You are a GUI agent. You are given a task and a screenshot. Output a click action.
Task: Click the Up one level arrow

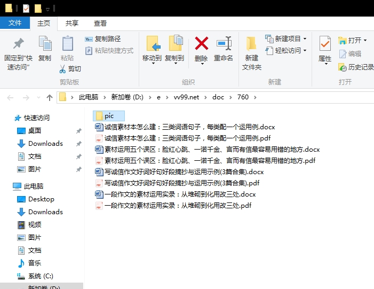50,97
